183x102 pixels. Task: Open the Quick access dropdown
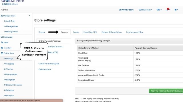pos(145,10)
